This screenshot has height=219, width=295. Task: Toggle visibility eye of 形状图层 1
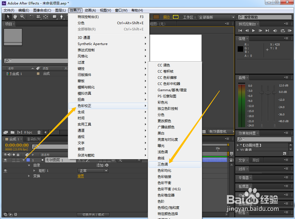click(x=5, y=160)
